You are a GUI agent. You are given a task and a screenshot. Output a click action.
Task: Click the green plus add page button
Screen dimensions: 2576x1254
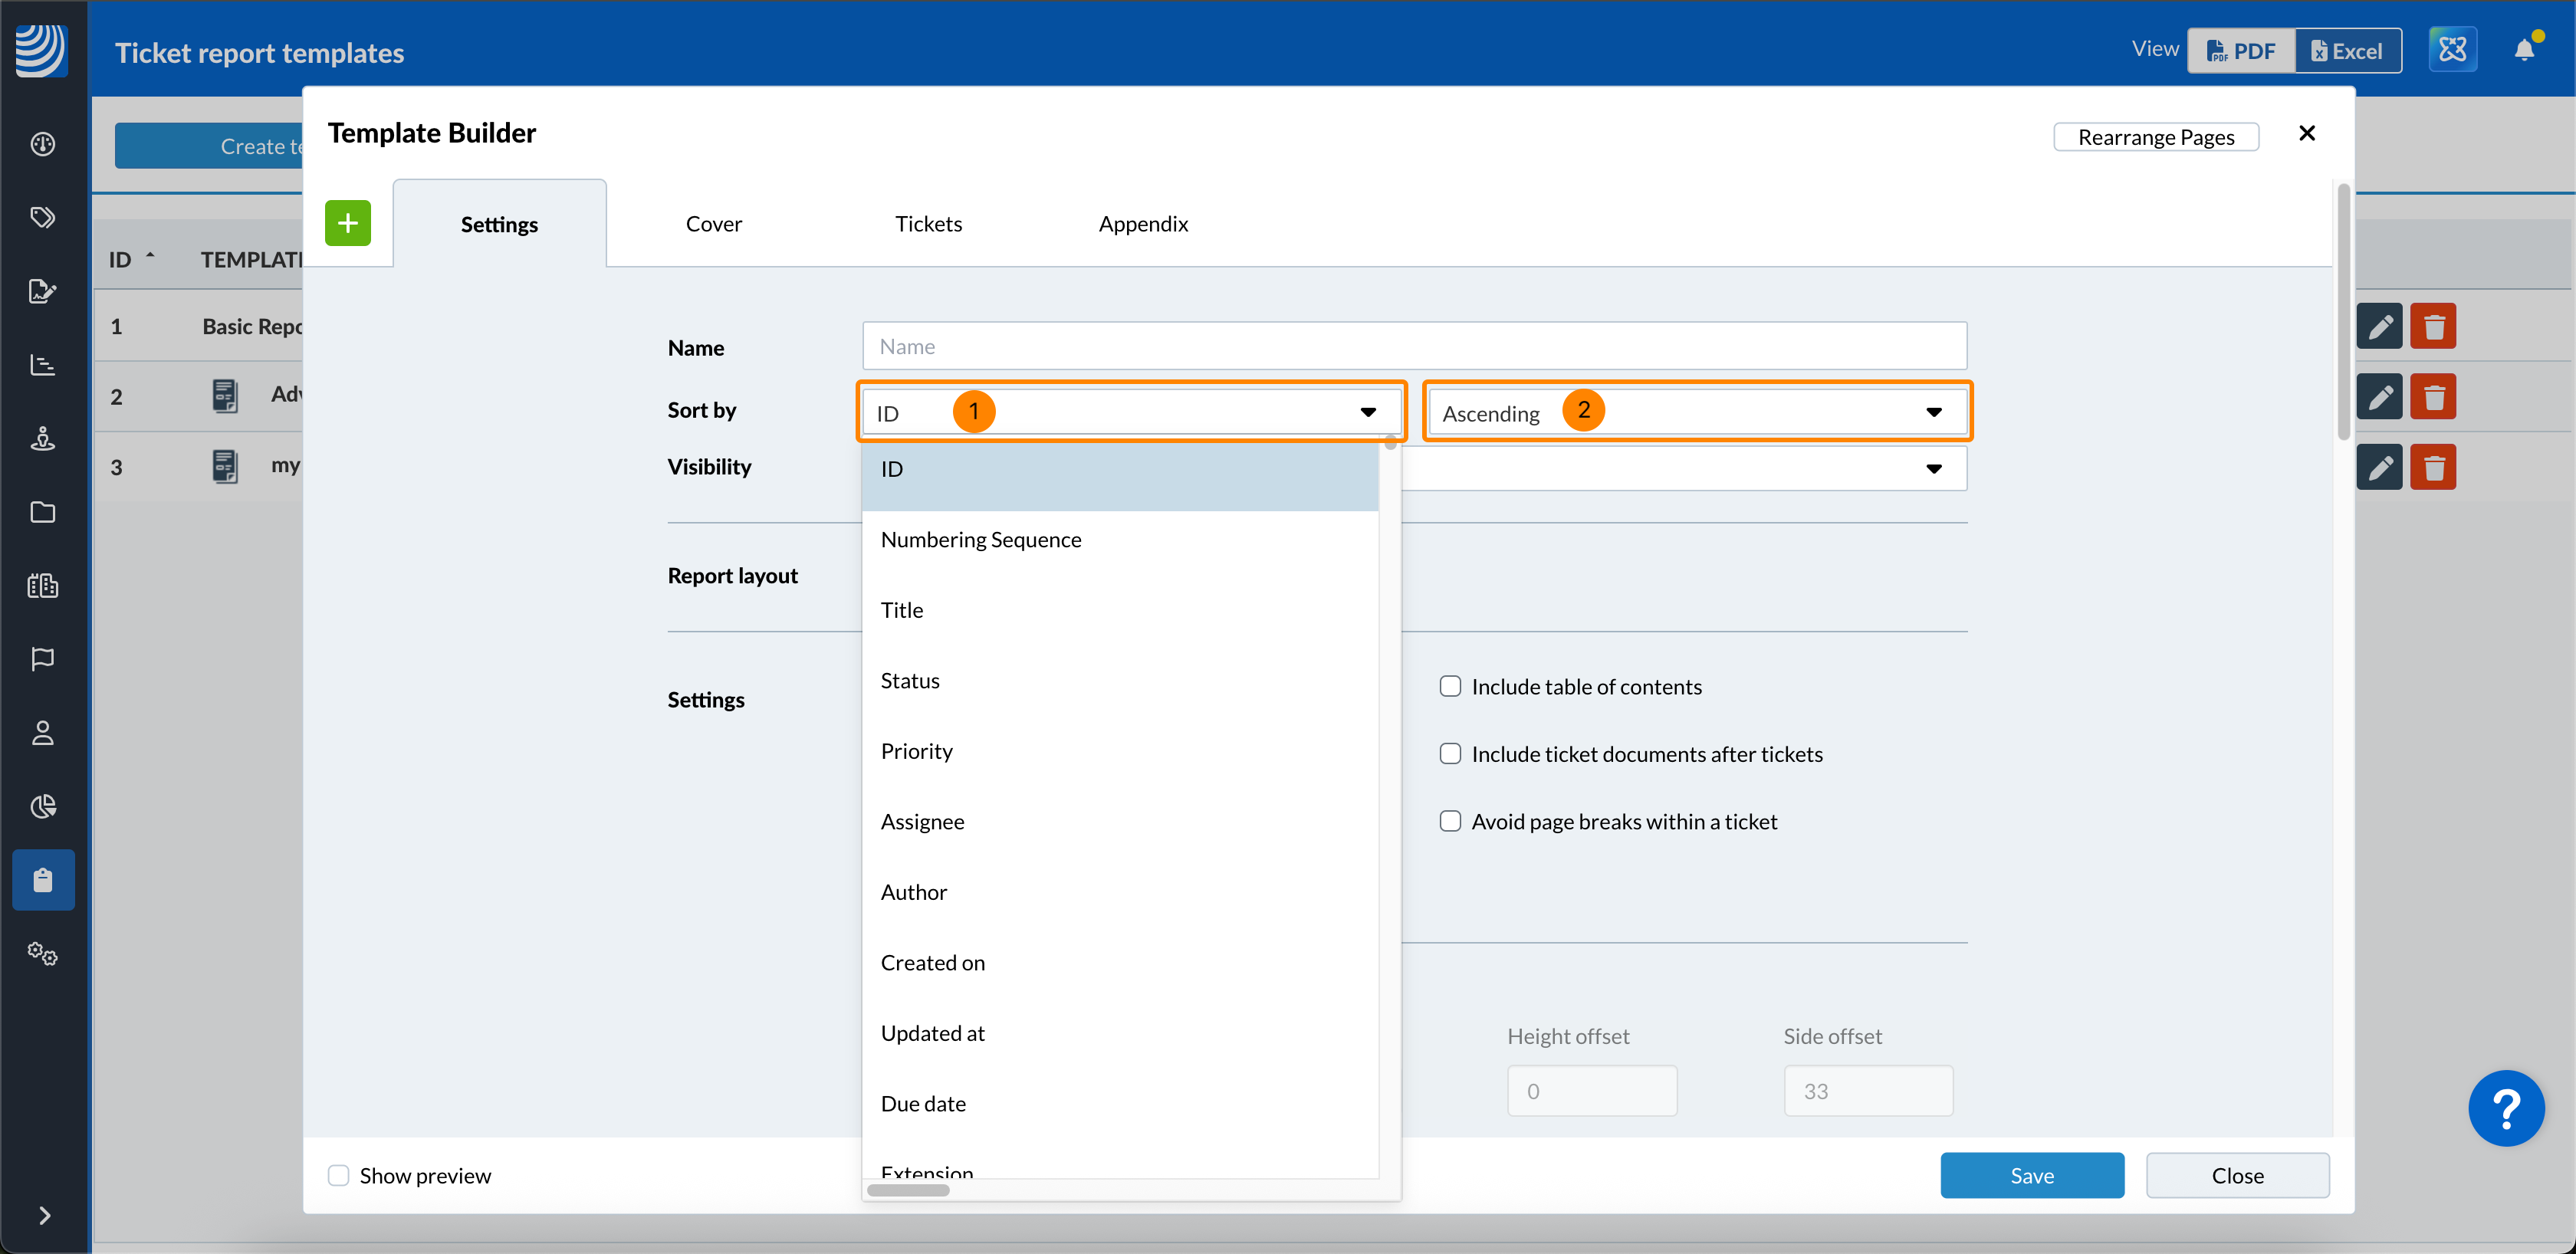pos(347,223)
